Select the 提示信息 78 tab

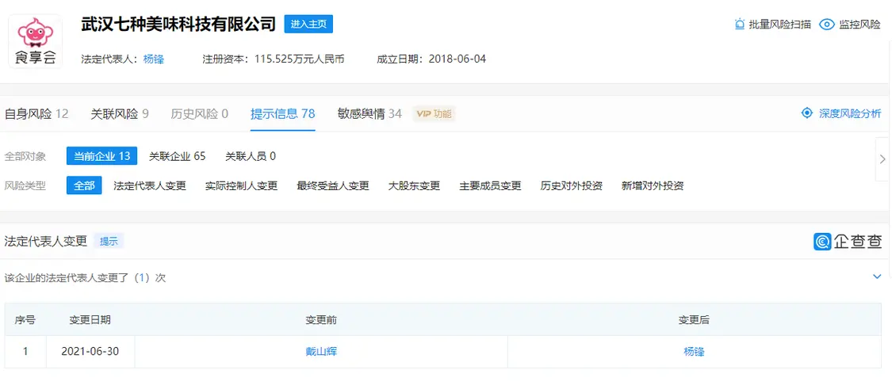coord(283,114)
